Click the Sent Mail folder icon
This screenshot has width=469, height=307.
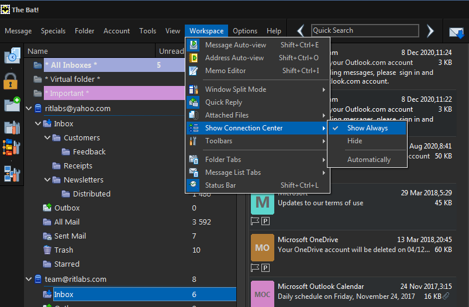click(x=47, y=236)
